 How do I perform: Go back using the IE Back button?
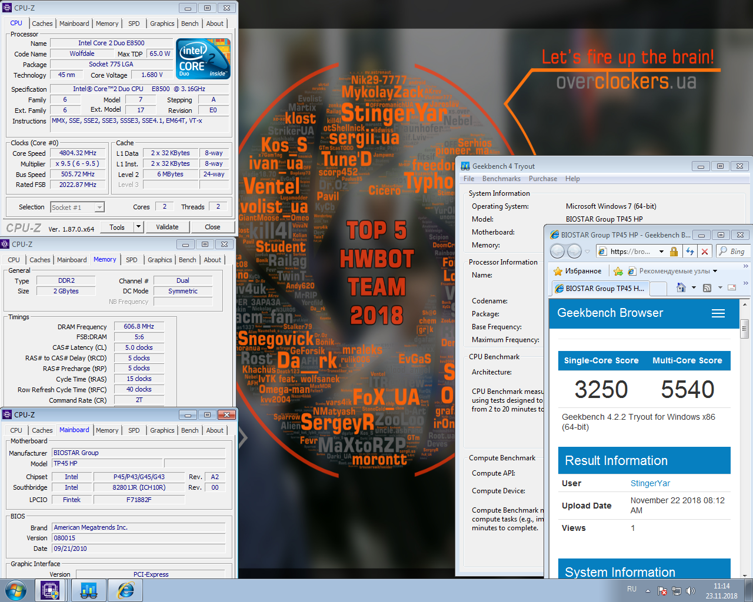click(x=557, y=252)
